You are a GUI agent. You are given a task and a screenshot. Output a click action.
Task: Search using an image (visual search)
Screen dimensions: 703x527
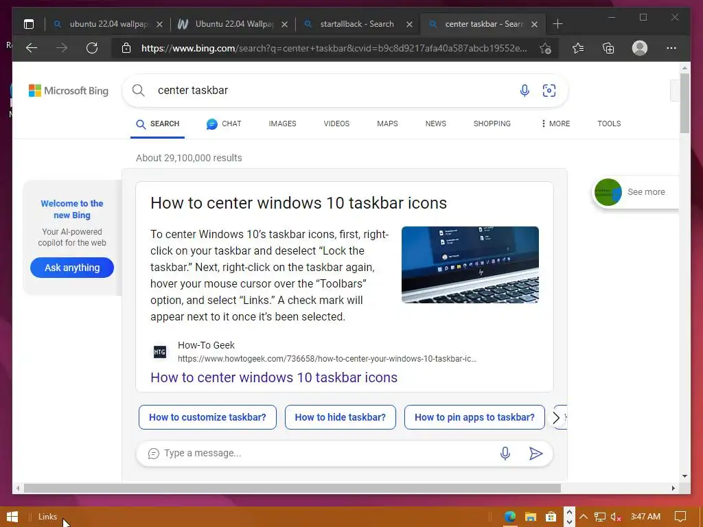[549, 91]
